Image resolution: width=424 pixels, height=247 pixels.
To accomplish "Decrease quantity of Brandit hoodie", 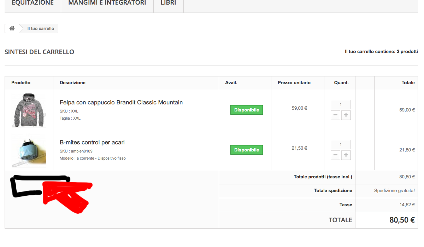I will tap(335, 115).
